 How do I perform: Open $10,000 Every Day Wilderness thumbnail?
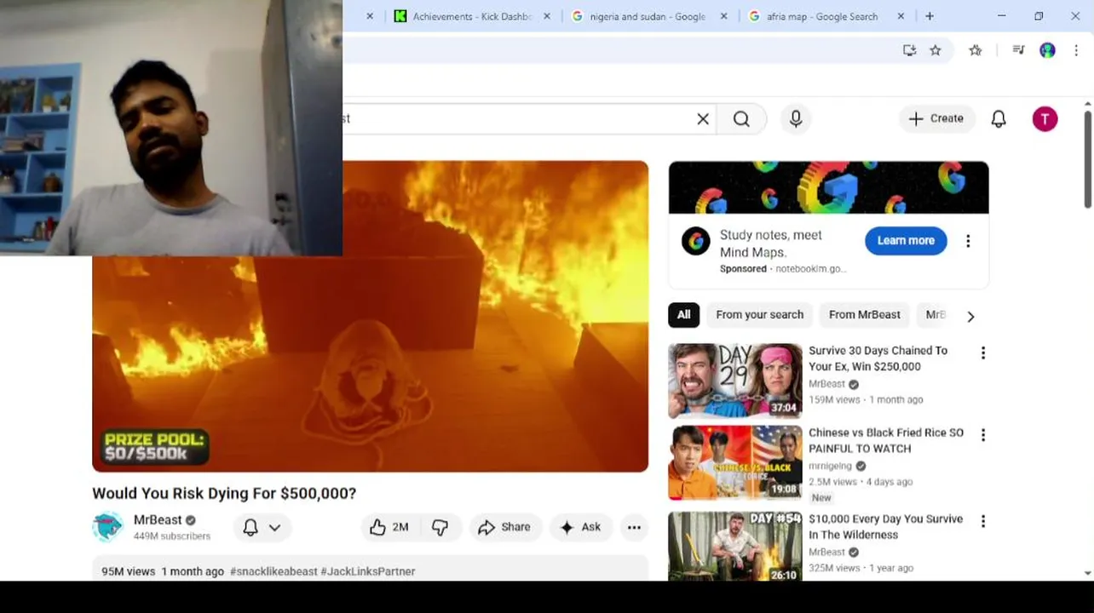[735, 546]
